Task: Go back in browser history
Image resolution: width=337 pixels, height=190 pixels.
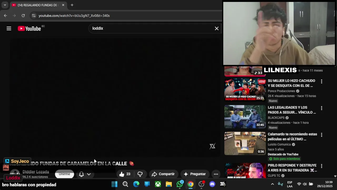Action: click(6, 16)
